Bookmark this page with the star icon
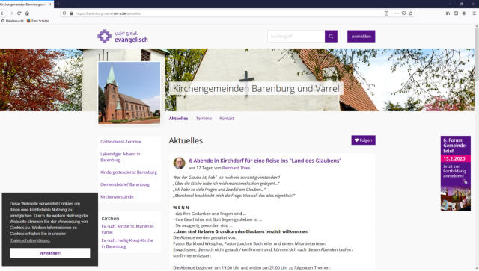The width and height of the screenshot is (479, 271). [411, 13]
